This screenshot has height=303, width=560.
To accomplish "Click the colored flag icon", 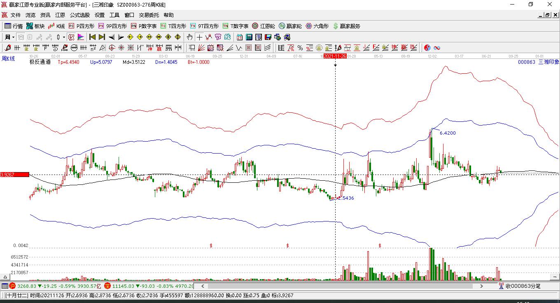I will click(x=81, y=37).
